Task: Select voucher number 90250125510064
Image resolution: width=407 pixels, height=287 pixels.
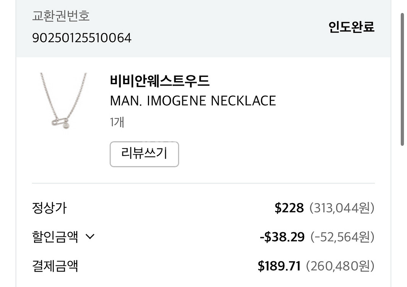Action: pos(82,38)
